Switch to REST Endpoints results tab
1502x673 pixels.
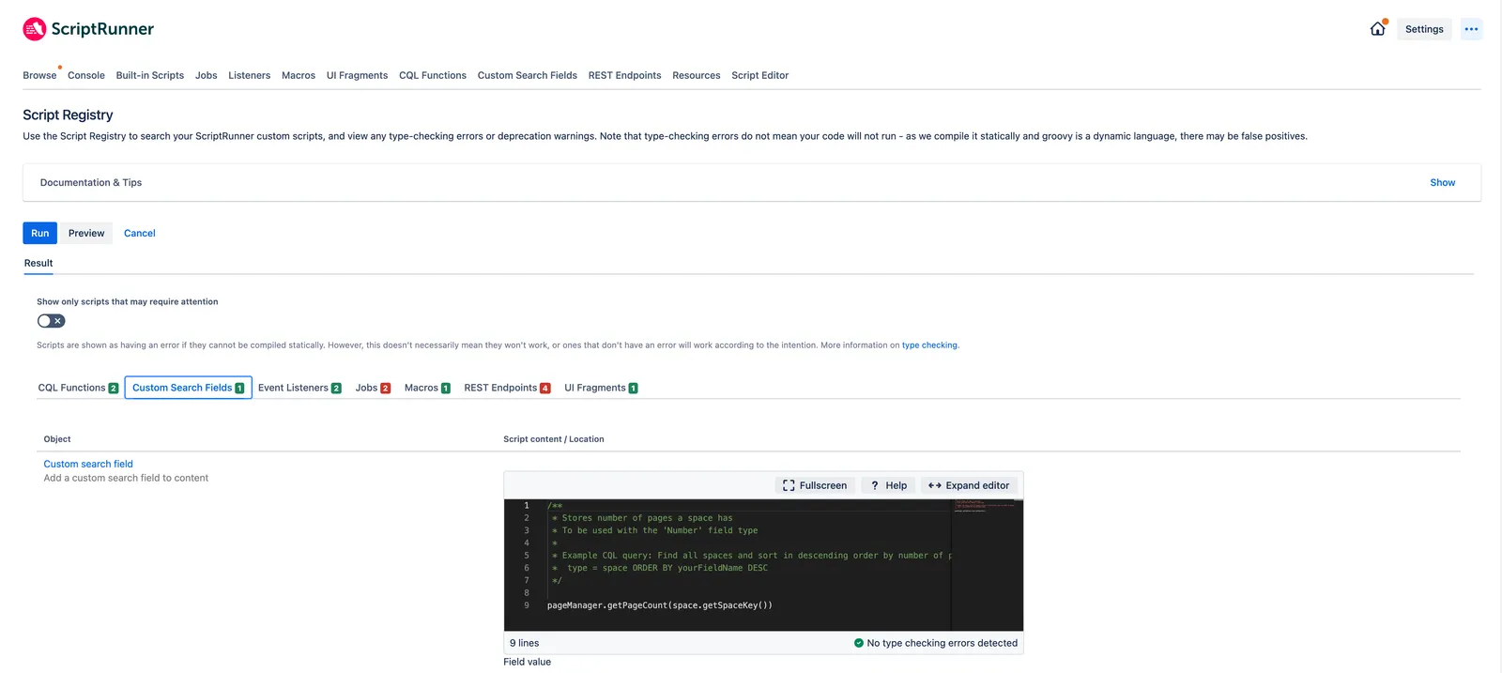[507, 388]
